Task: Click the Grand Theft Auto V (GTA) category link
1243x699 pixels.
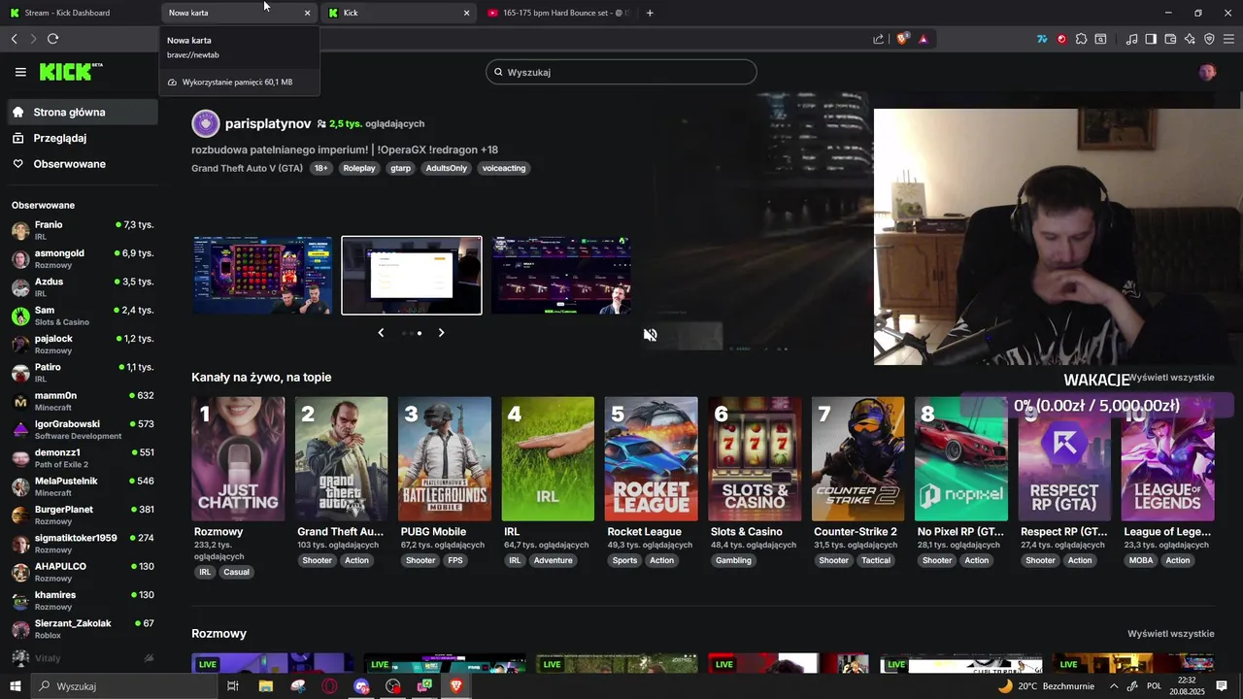Action: [x=247, y=168]
